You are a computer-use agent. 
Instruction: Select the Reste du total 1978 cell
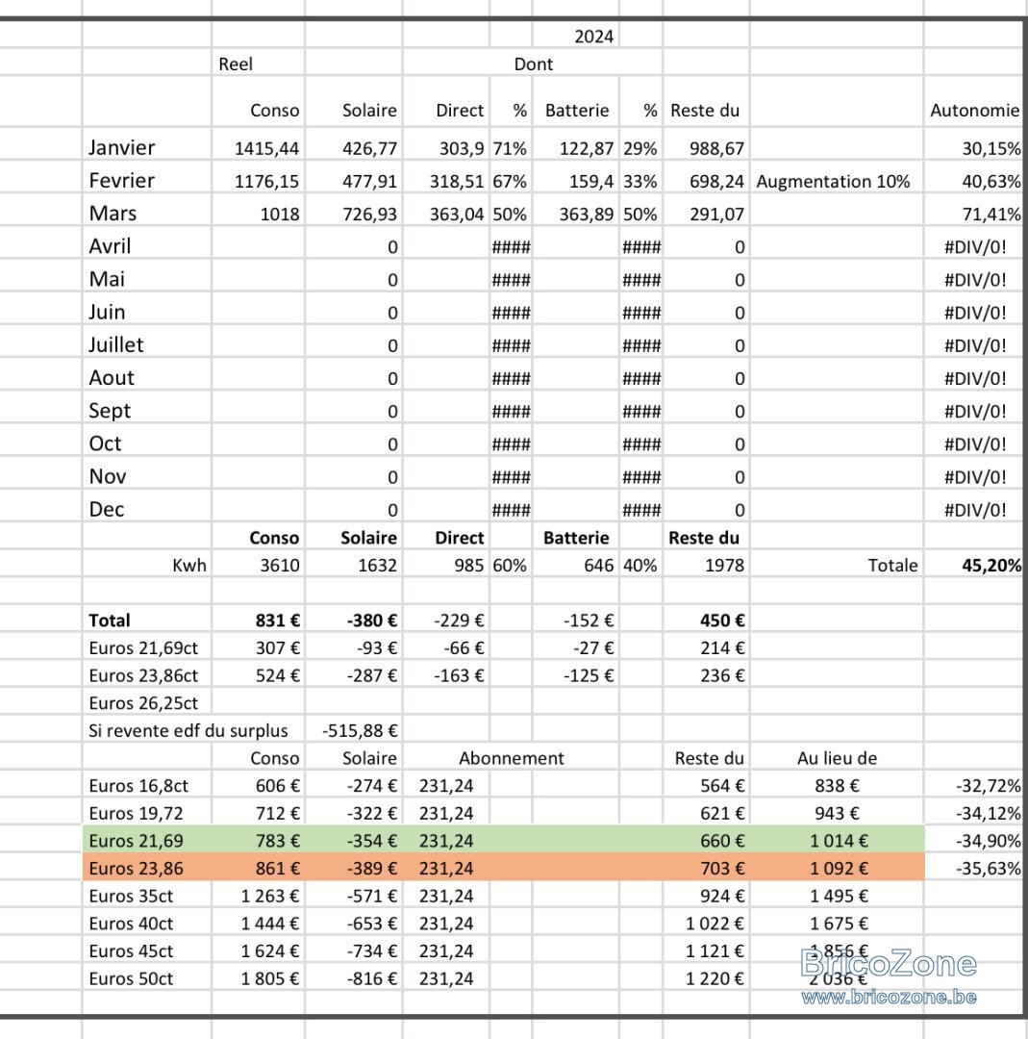(706, 565)
